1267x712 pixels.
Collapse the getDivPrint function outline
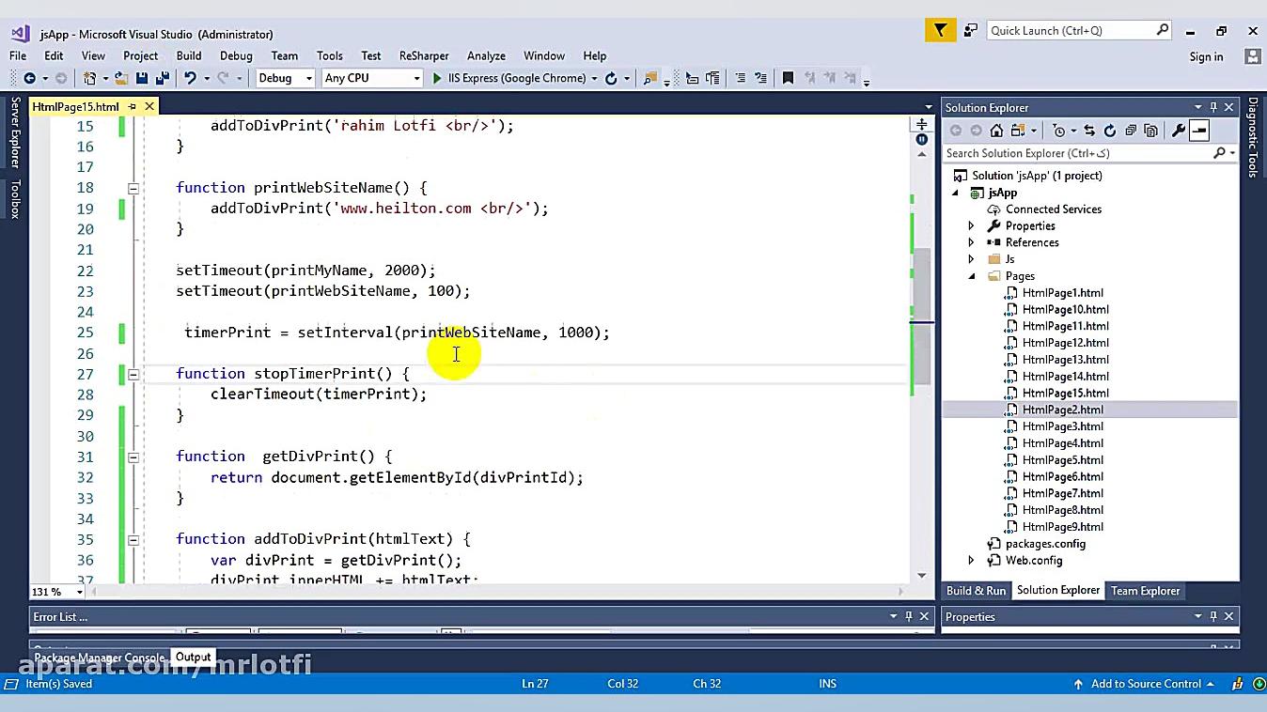[133, 457]
